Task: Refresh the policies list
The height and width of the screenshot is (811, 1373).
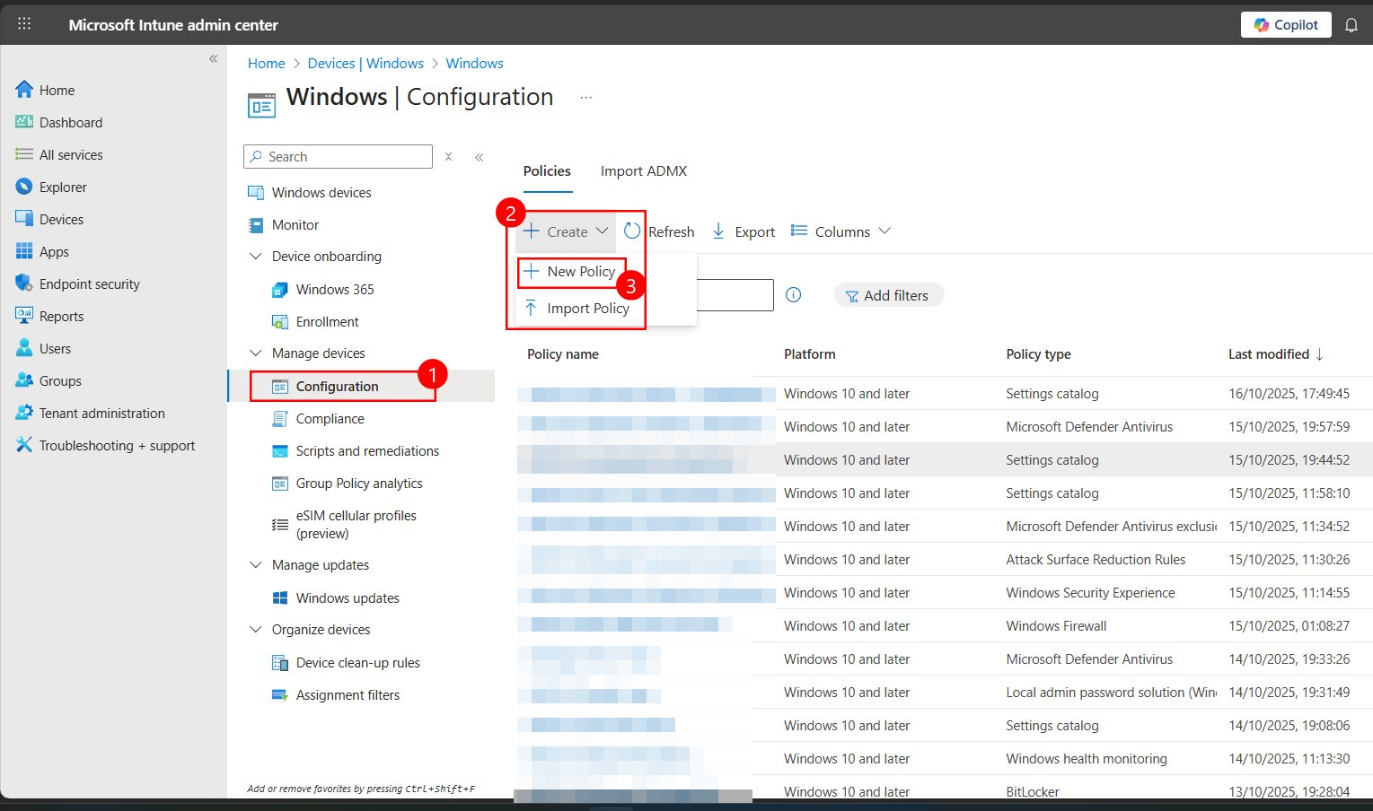Action: click(659, 231)
